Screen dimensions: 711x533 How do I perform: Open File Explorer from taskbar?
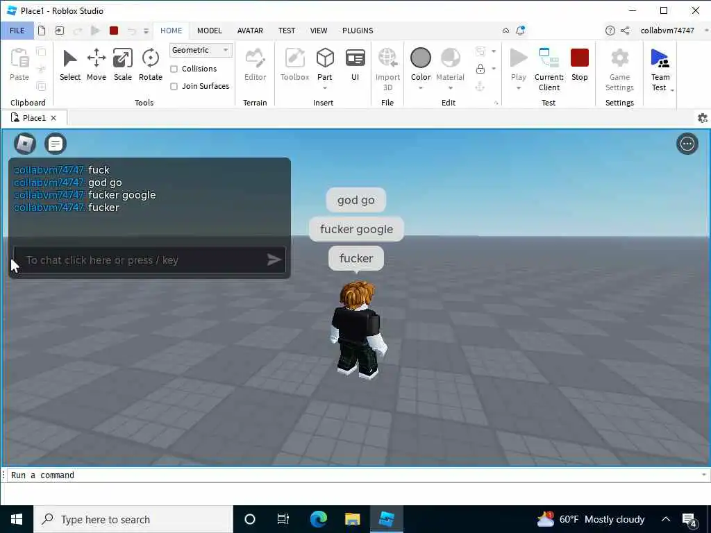[x=352, y=519]
